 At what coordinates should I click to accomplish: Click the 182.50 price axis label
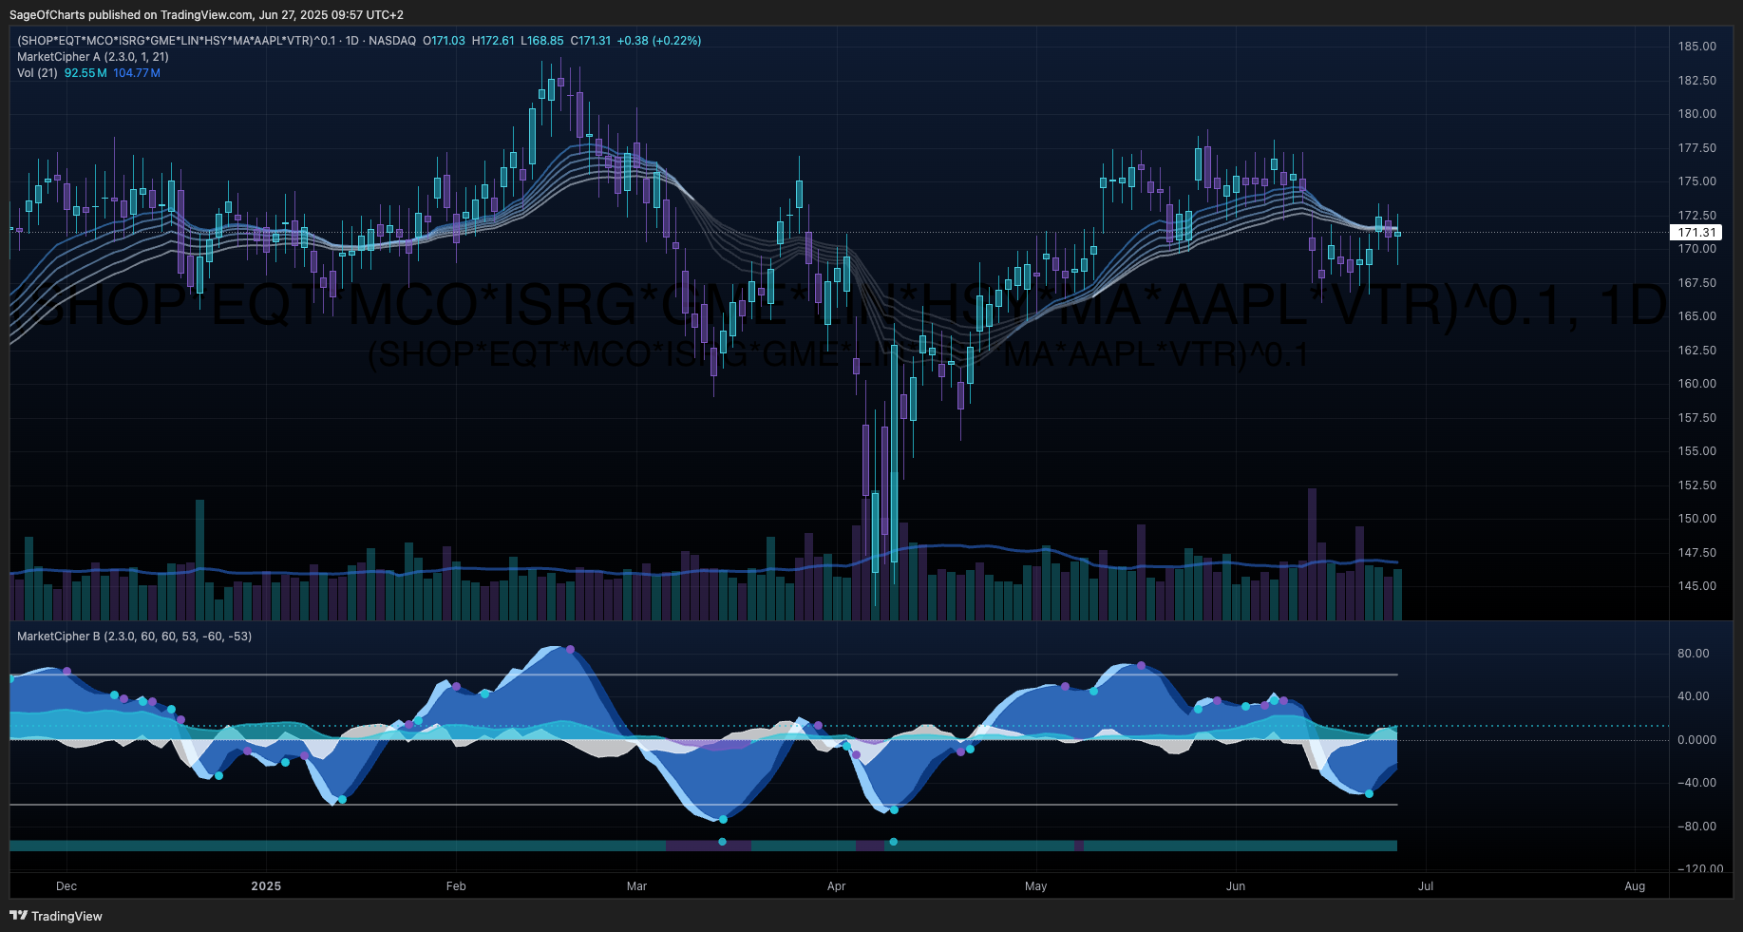[x=1696, y=81]
